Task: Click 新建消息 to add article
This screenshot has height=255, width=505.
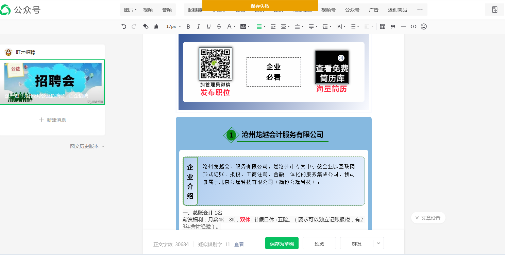Action: click(x=52, y=120)
